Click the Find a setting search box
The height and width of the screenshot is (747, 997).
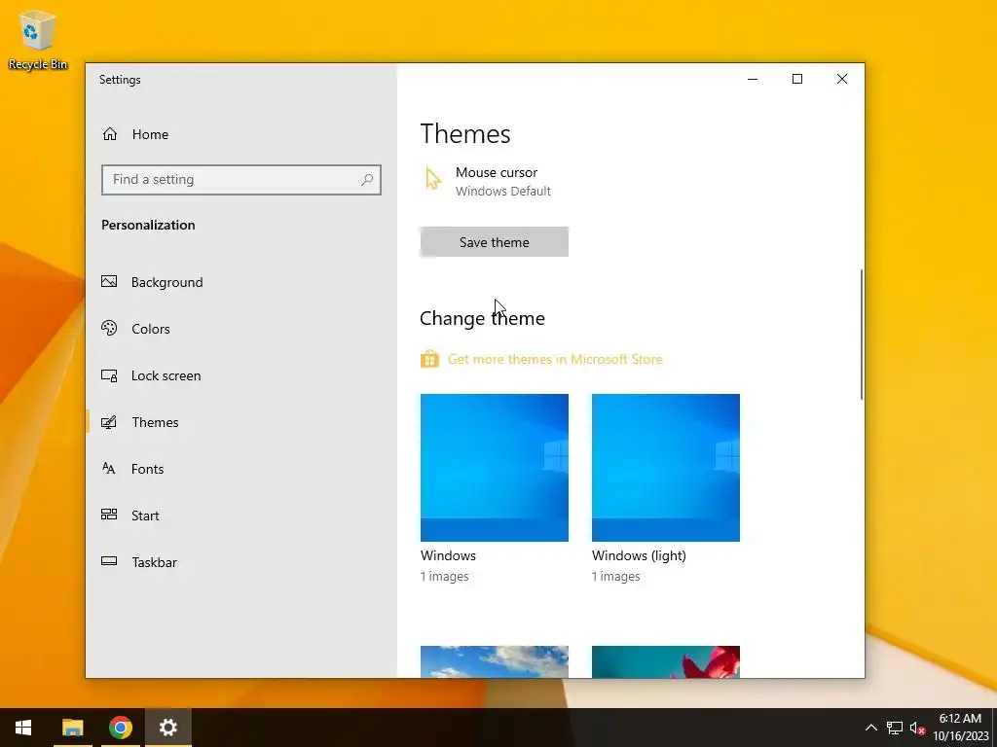pyautogui.click(x=241, y=180)
